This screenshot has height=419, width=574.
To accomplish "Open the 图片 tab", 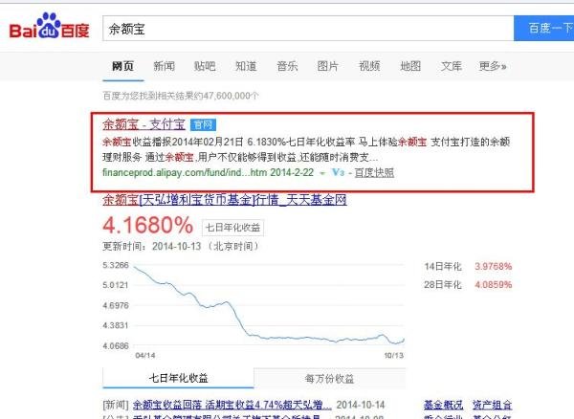I will pos(328,66).
